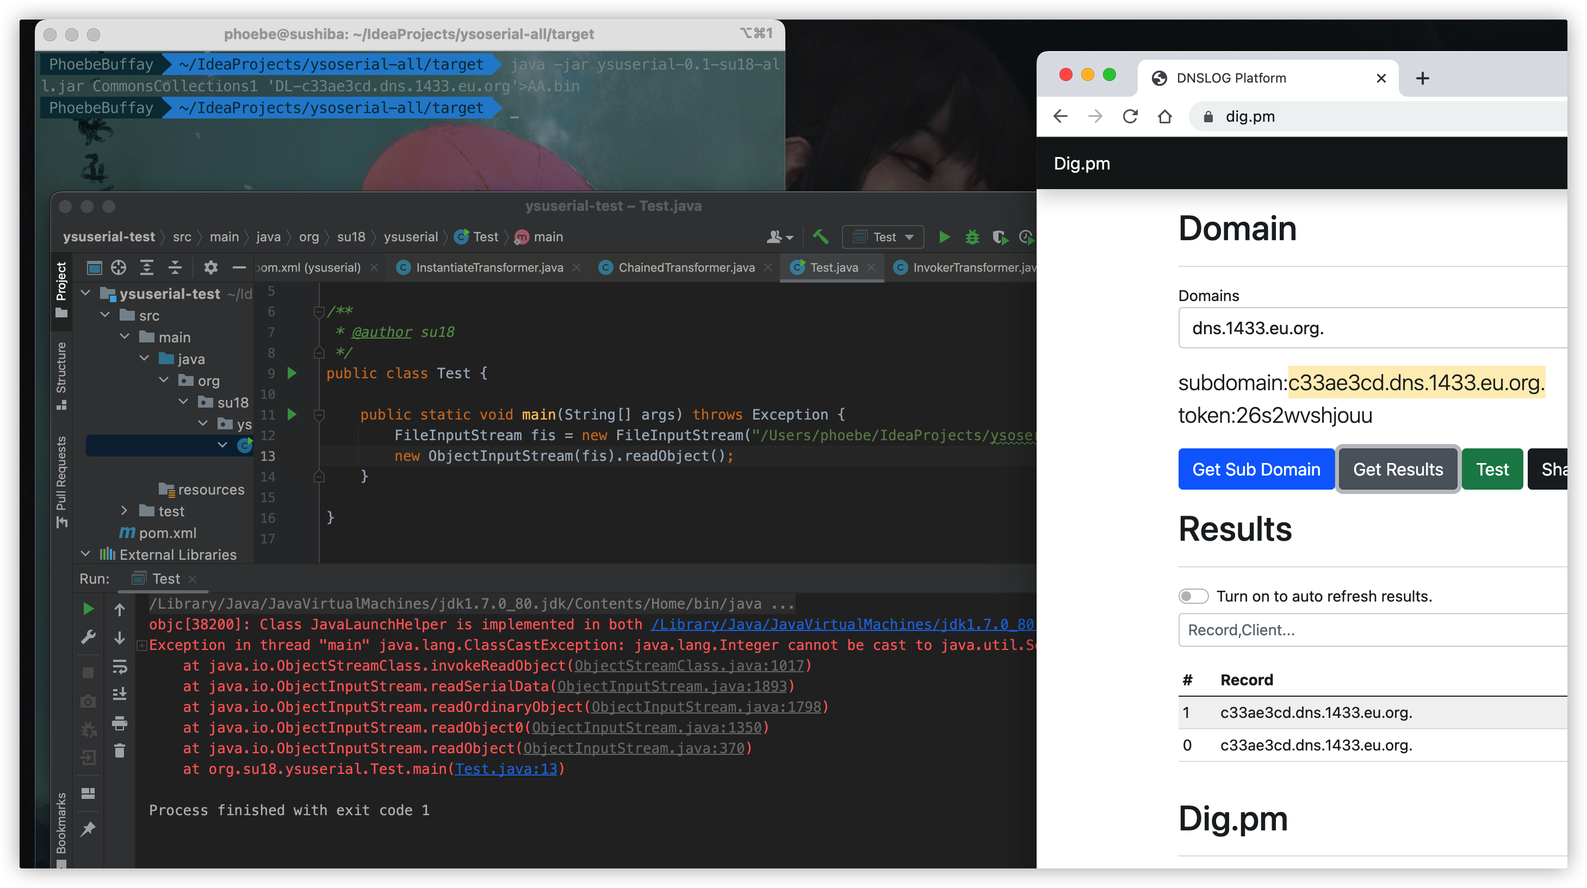Click the Debug bug icon
This screenshot has width=1587, height=888.
pyautogui.click(x=971, y=237)
